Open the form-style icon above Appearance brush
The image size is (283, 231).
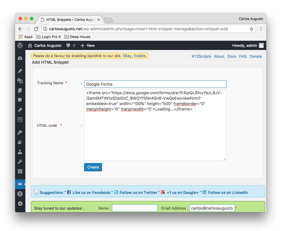coord(20,120)
